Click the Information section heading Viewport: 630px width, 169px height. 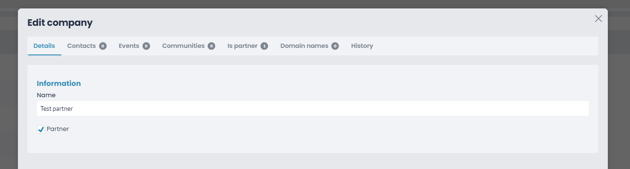click(59, 83)
